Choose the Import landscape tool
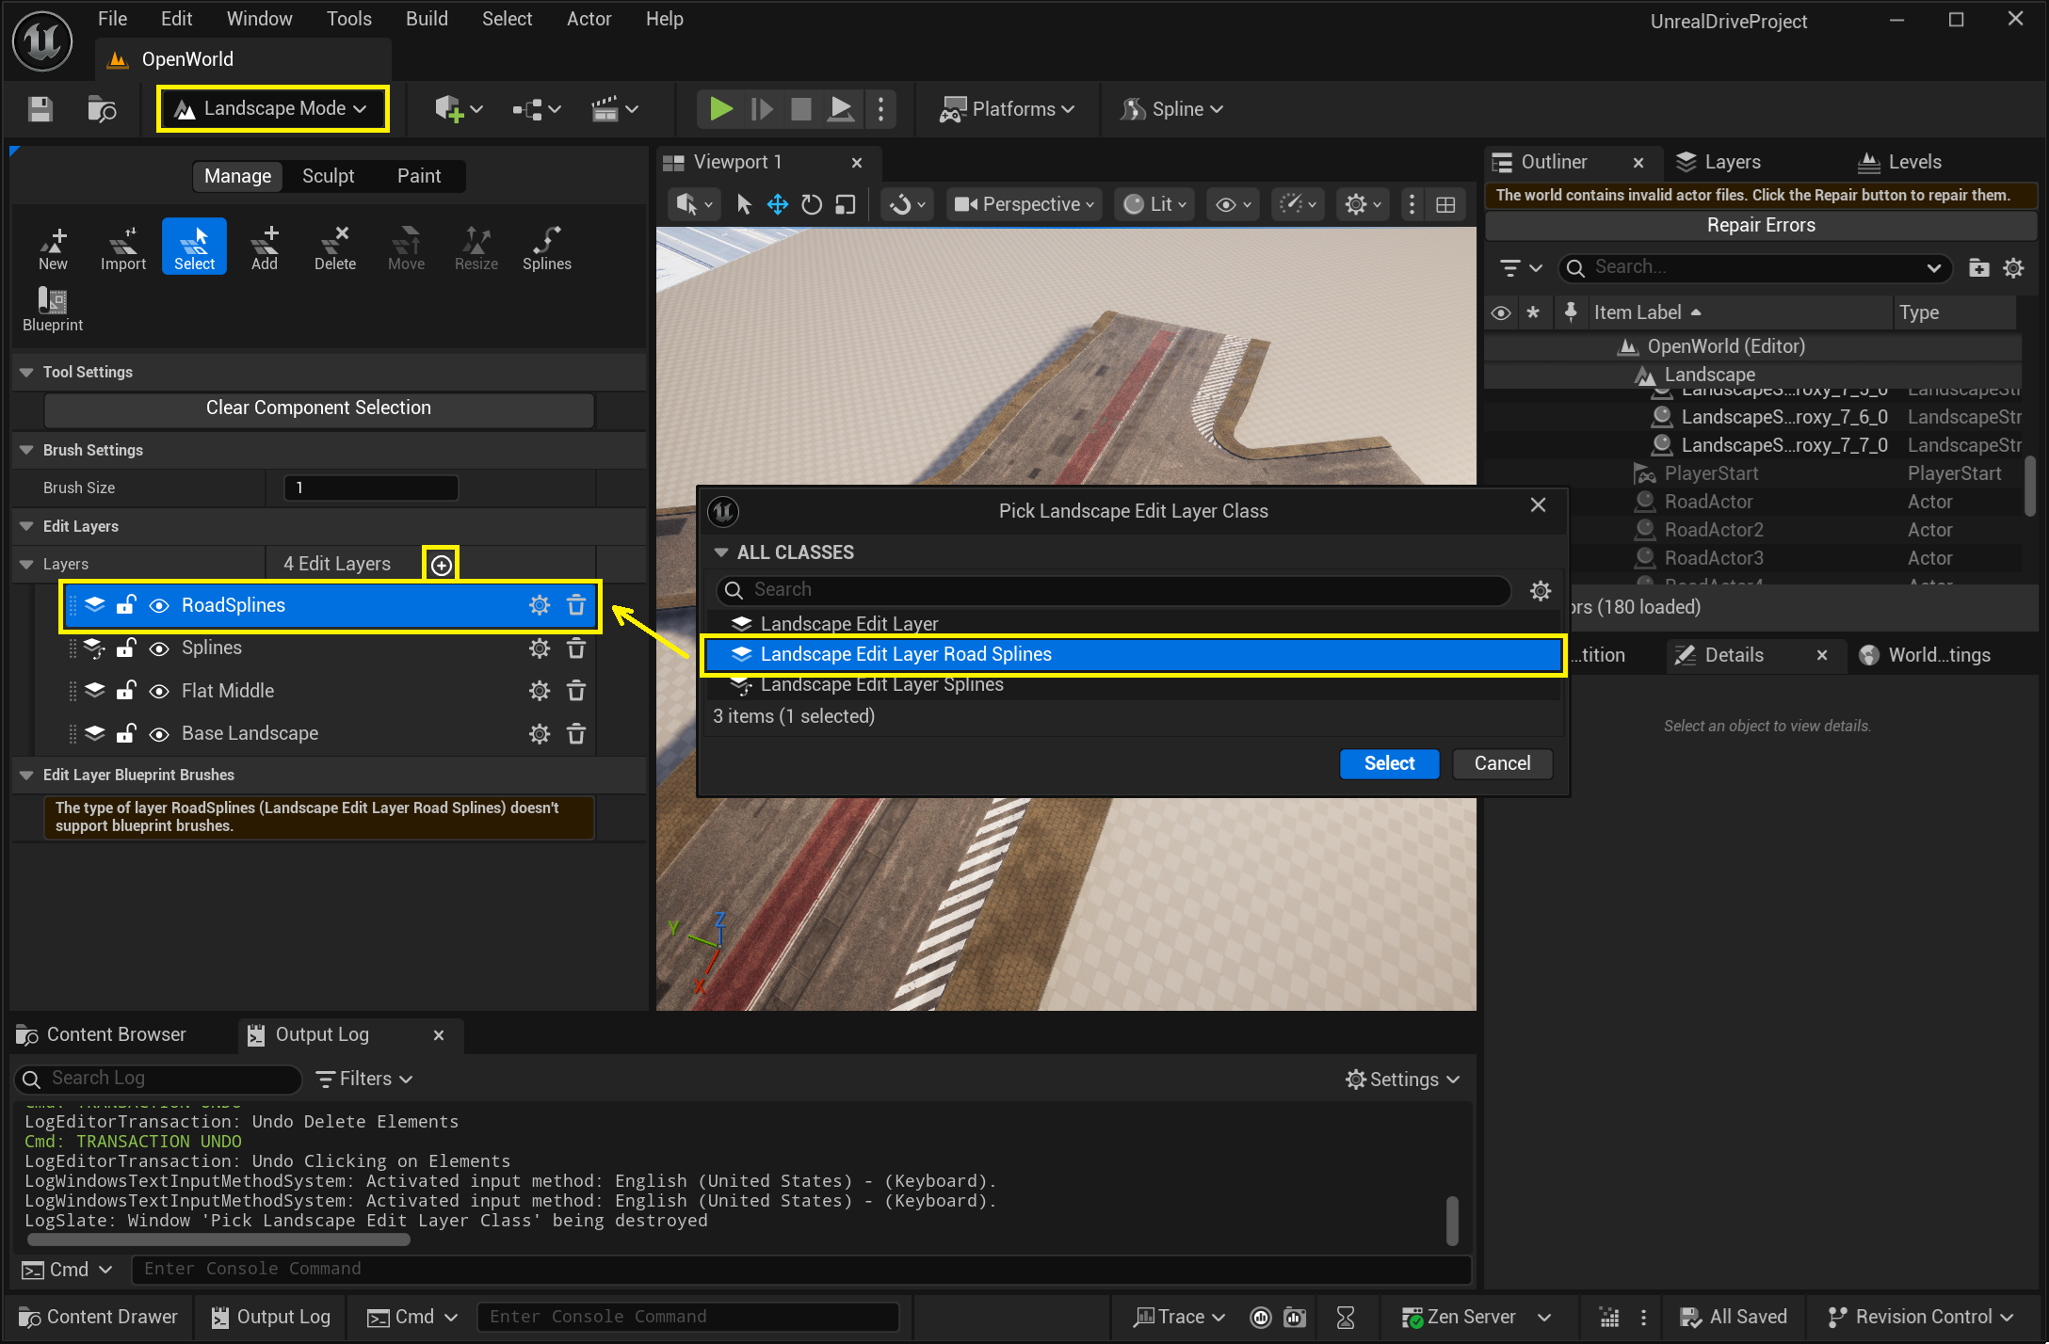 123,248
